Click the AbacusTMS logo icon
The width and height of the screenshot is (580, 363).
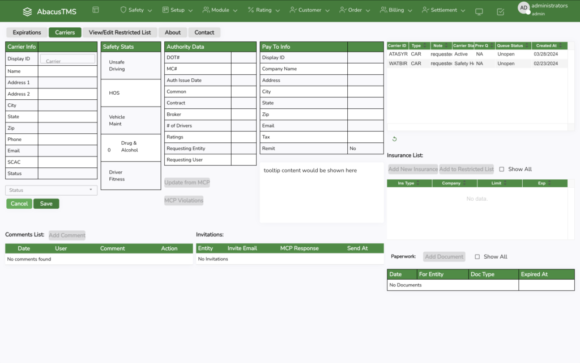[27, 11]
